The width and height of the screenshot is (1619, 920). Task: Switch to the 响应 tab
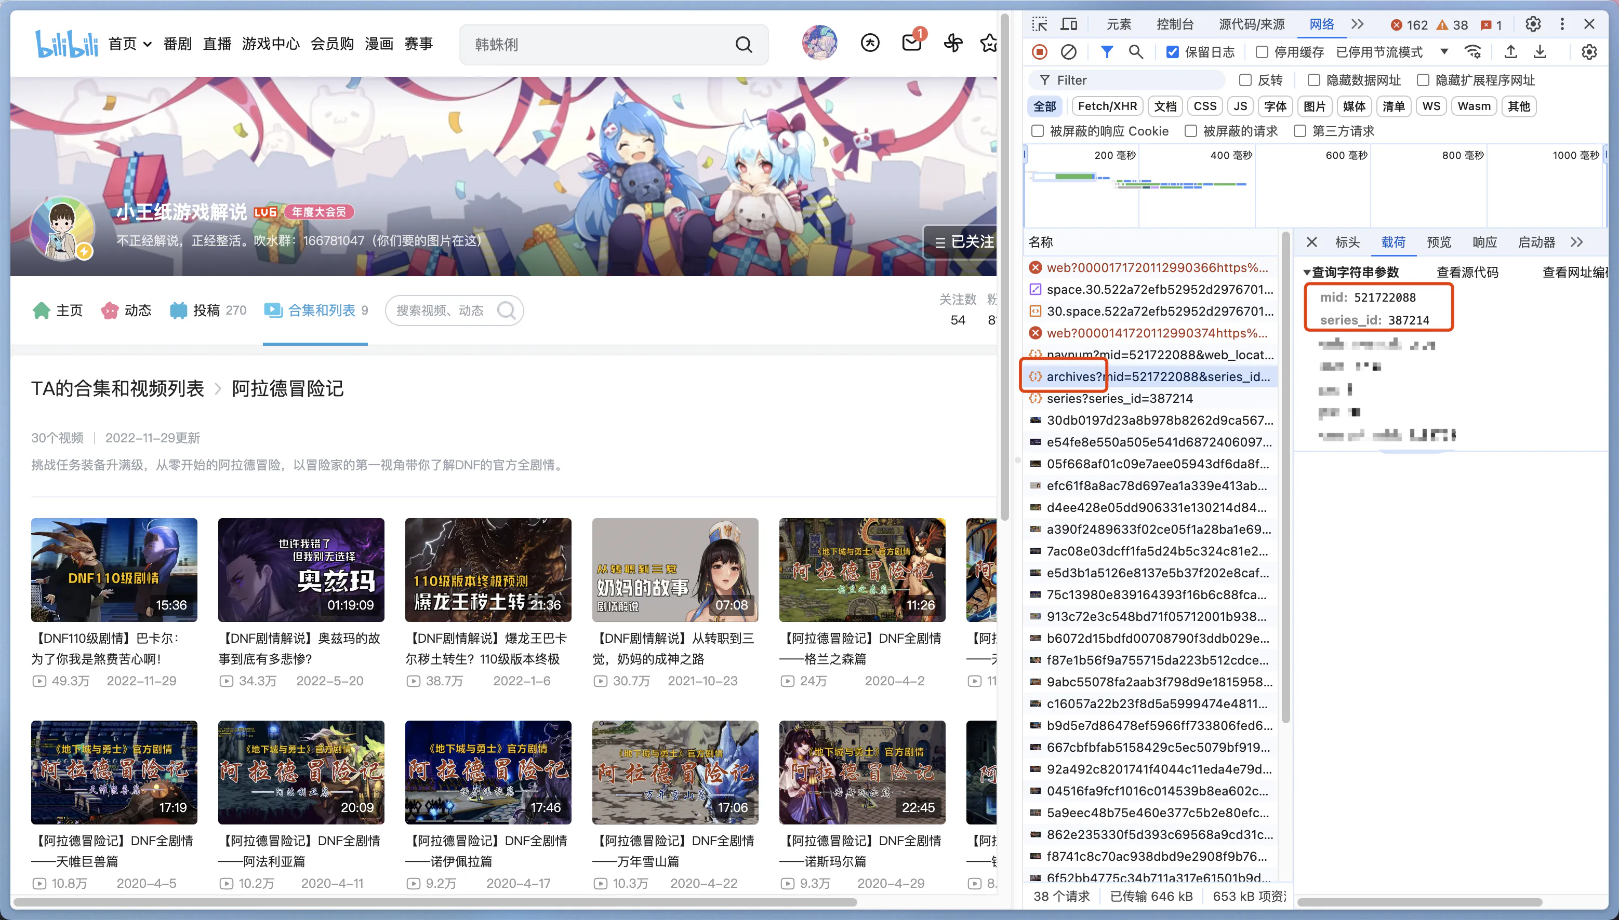[x=1484, y=242]
